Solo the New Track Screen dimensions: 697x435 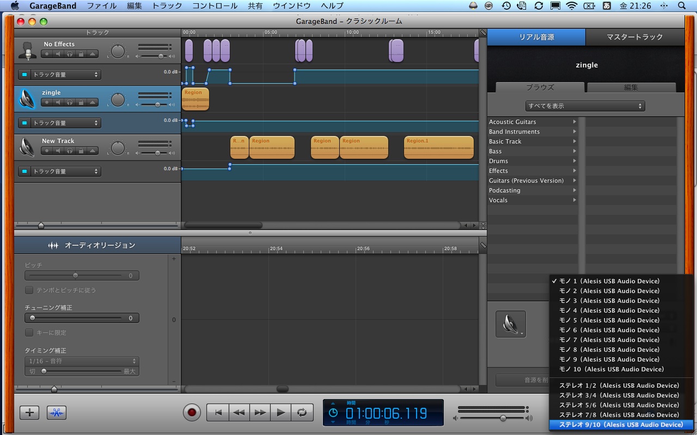pyautogui.click(x=70, y=151)
